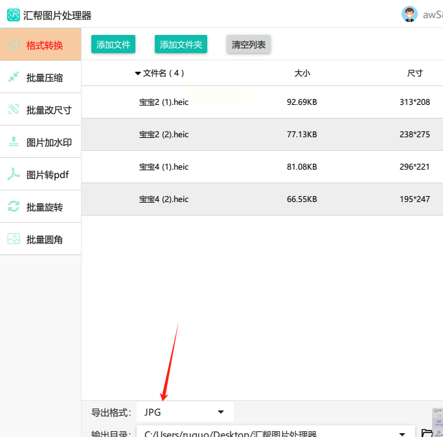Viewport: 443px width, 437px height.
Task: Switch to 批量旋转 tab
Action: pyautogui.click(x=41, y=207)
